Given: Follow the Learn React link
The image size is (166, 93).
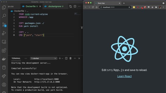Looking at the screenshot, I should coord(125,76).
